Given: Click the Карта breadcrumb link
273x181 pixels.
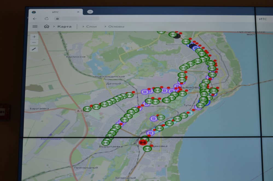Looking at the screenshot, I should click(x=64, y=27).
